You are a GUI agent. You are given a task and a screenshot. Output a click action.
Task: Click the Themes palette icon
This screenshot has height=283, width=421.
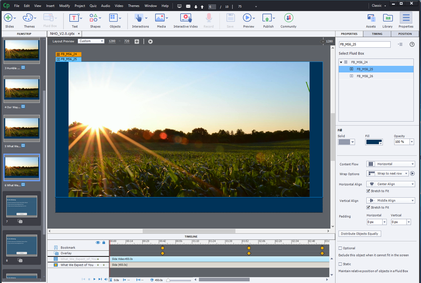(28, 18)
